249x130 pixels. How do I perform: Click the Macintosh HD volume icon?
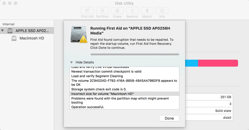(14, 38)
